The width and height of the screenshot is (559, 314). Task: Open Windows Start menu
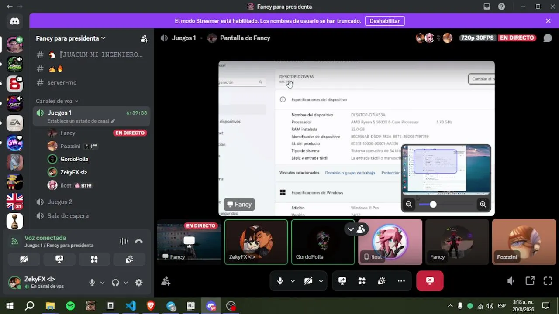(x=10, y=306)
